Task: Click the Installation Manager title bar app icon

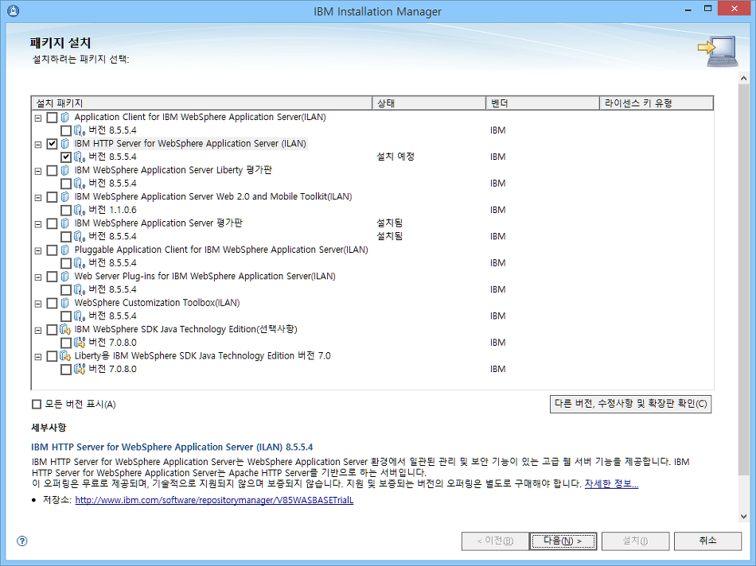Action: click(13, 10)
